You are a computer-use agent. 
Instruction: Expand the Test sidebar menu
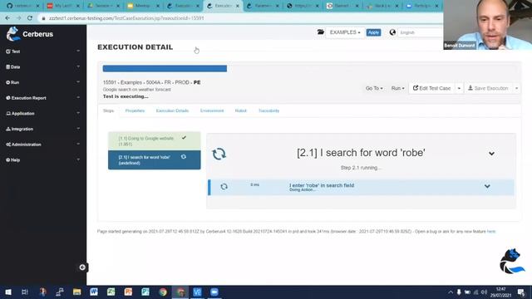click(x=42, y=51)
